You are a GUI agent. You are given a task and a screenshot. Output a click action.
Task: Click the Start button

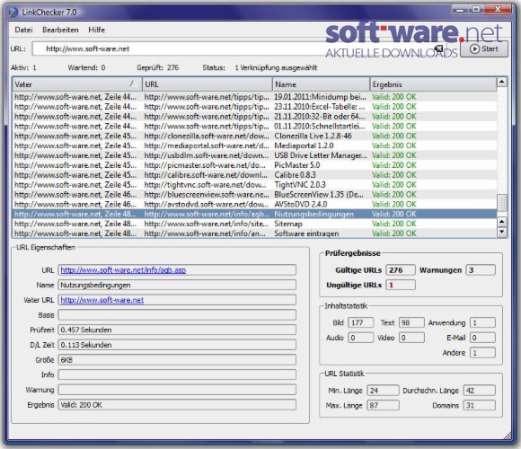[x=484, y=48]
